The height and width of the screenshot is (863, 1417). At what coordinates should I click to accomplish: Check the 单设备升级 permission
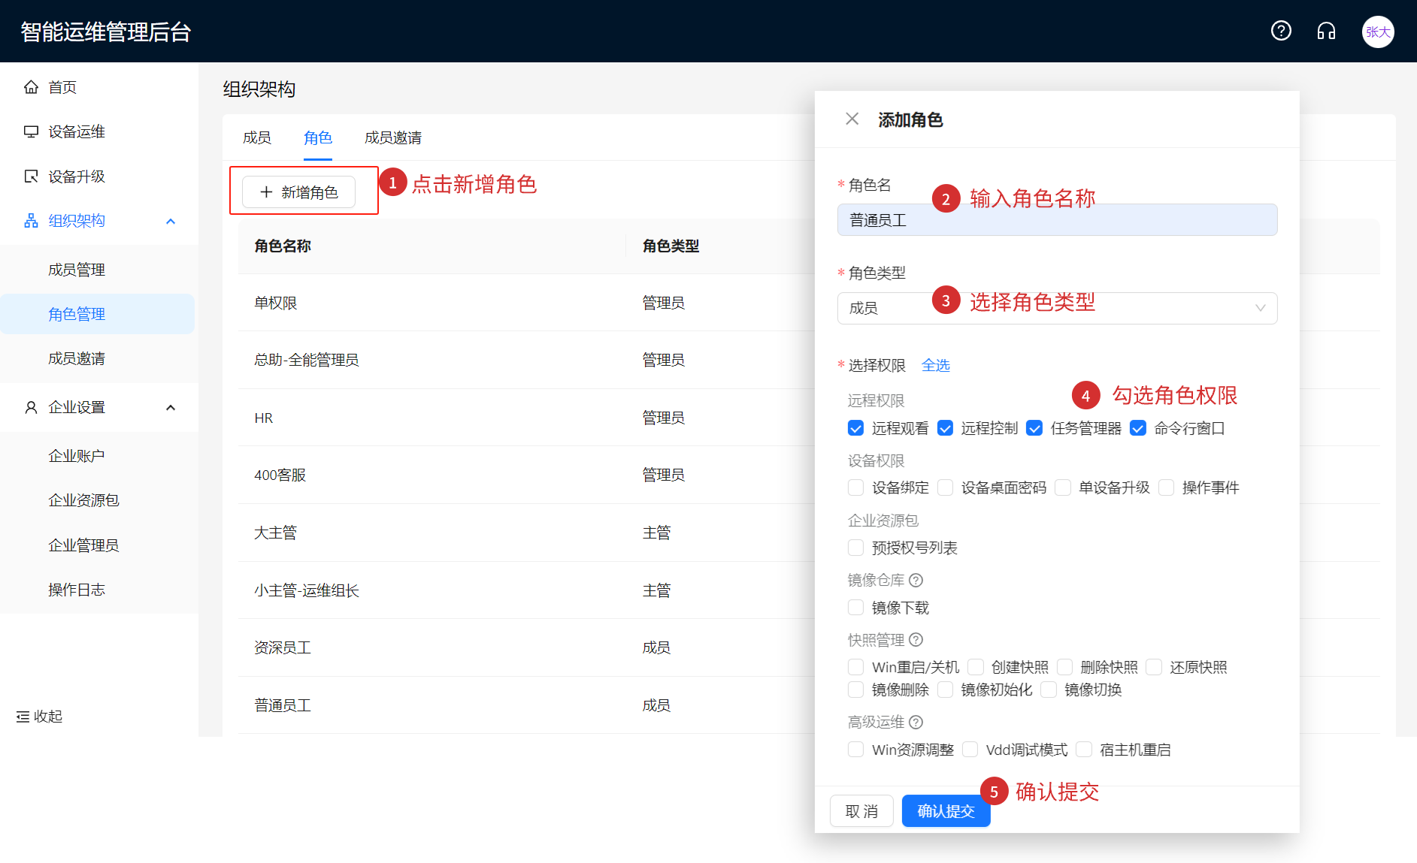1063,487
